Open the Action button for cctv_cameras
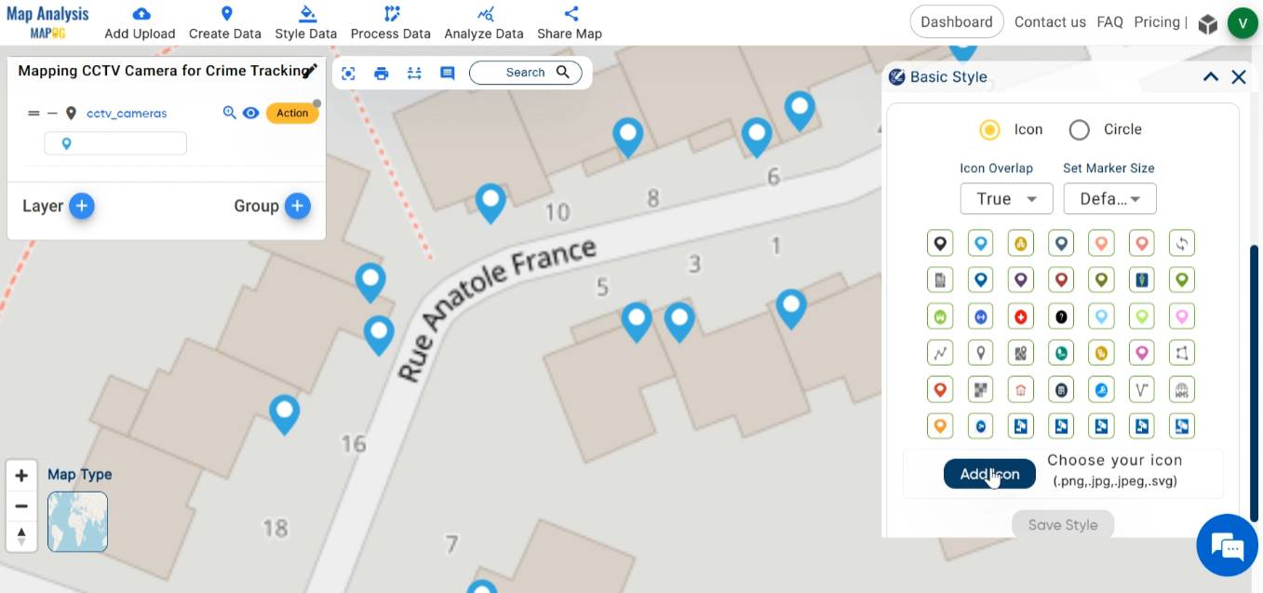Image resolution: width=1263 pixels, height=593 pixels. 292,113
